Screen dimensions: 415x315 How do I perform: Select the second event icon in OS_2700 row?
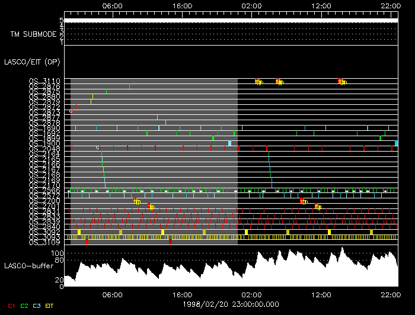coord(304,201)
